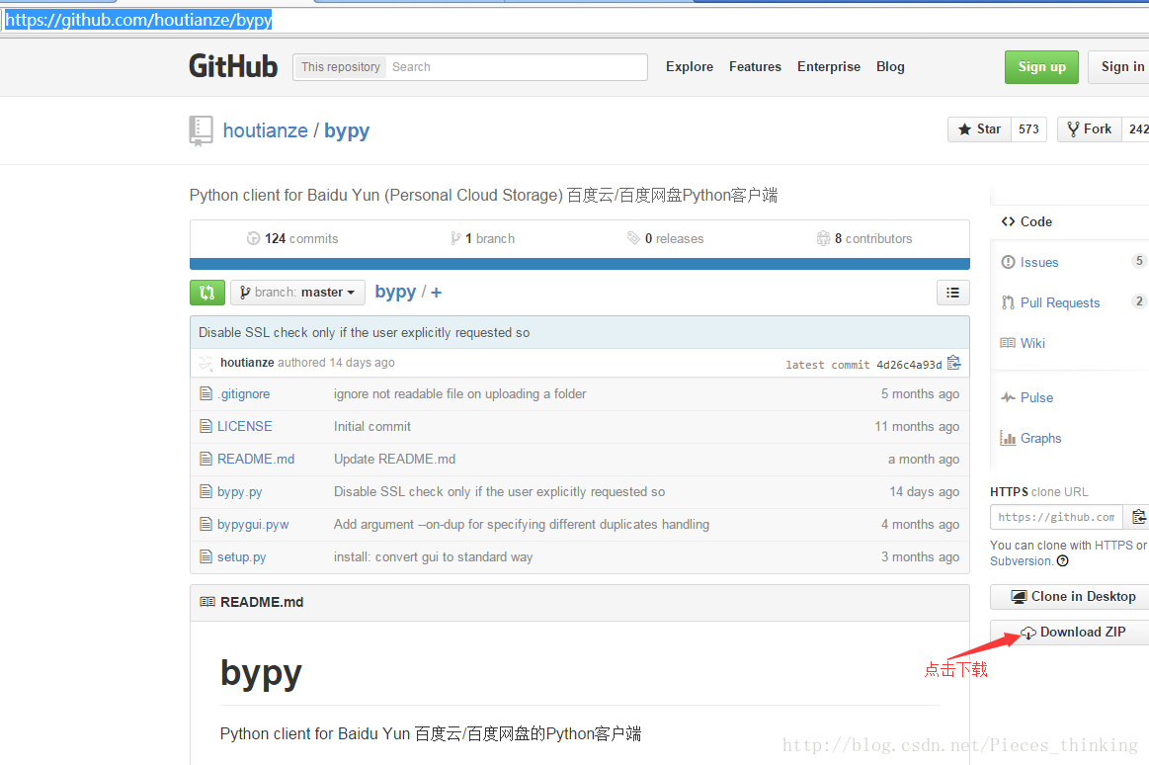Open Blog in top navigation
The image size is (1149, 765).
point(890,66)
